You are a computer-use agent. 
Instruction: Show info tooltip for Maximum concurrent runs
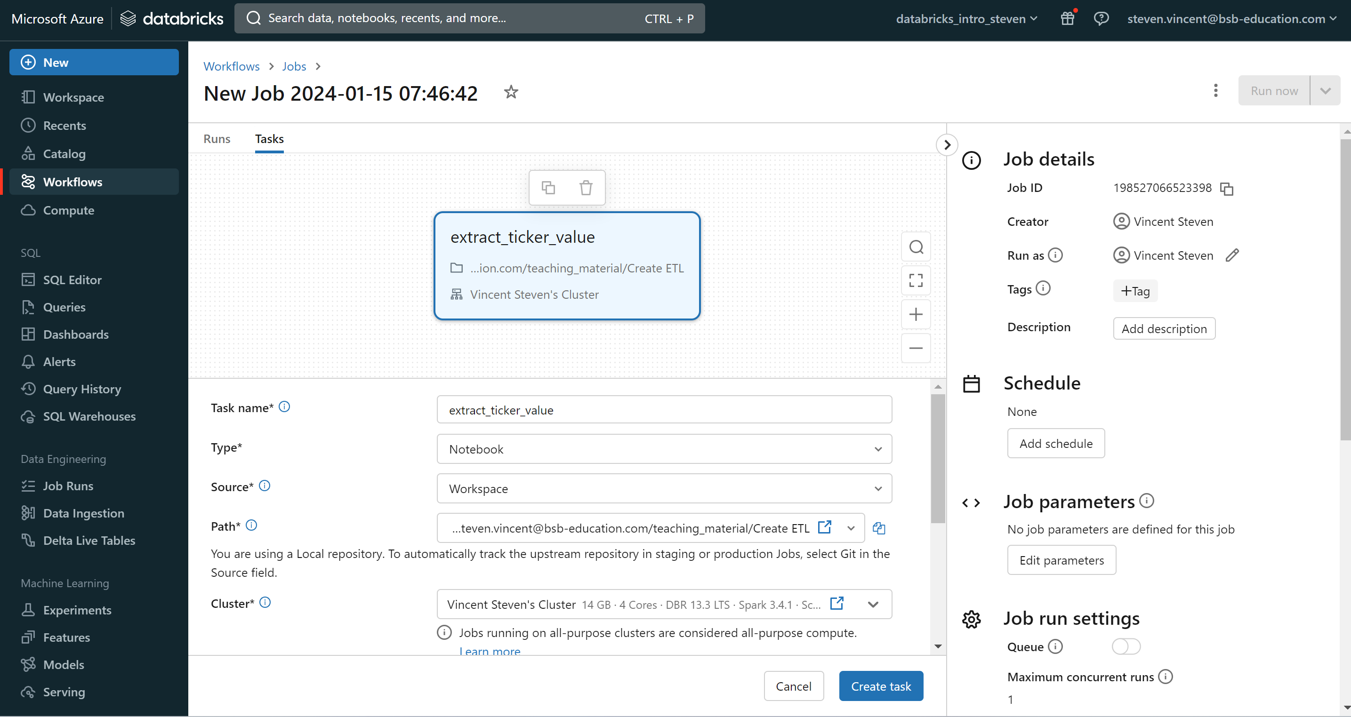pyautogui.click(x=1166, y=677)
